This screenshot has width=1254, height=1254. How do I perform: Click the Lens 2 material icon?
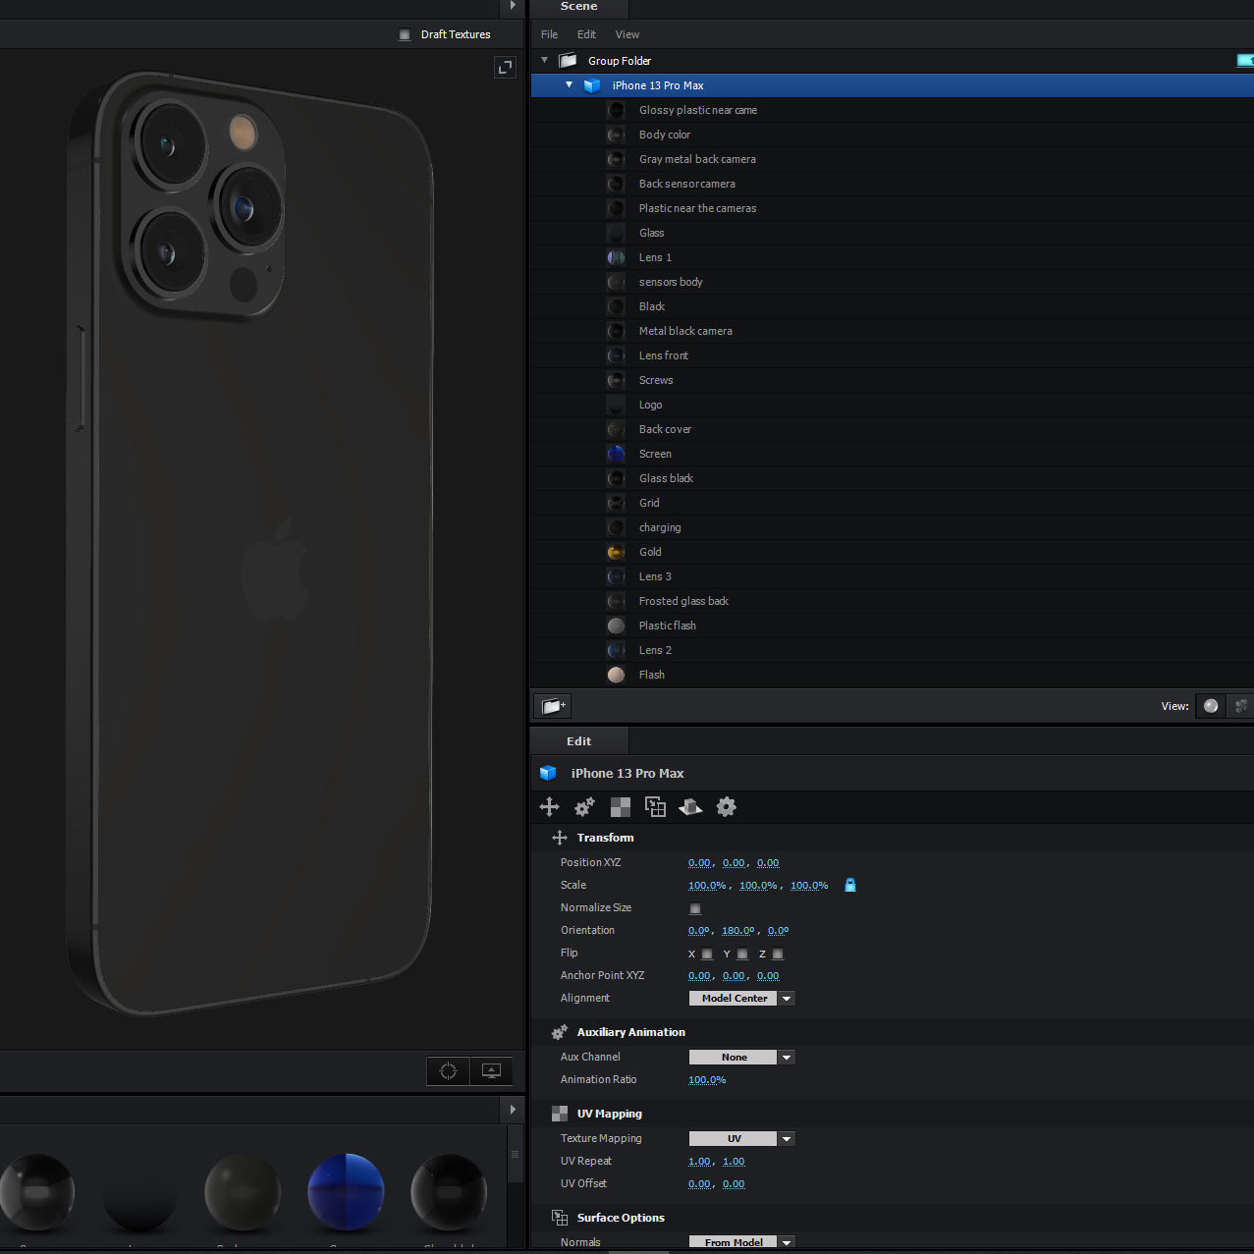click(x=616, y=650)
